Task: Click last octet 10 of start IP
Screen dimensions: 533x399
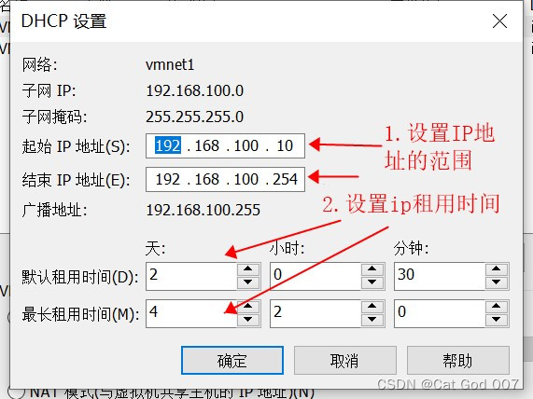Action: click(x=285, y=145)
